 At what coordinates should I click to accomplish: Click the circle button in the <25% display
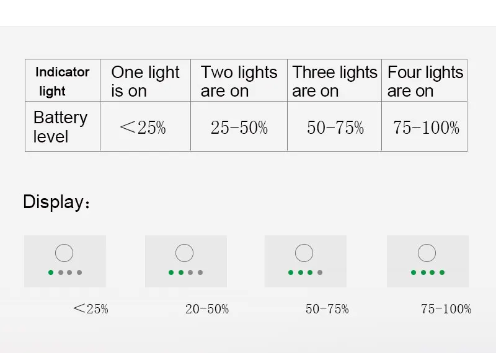click(64, 253)
